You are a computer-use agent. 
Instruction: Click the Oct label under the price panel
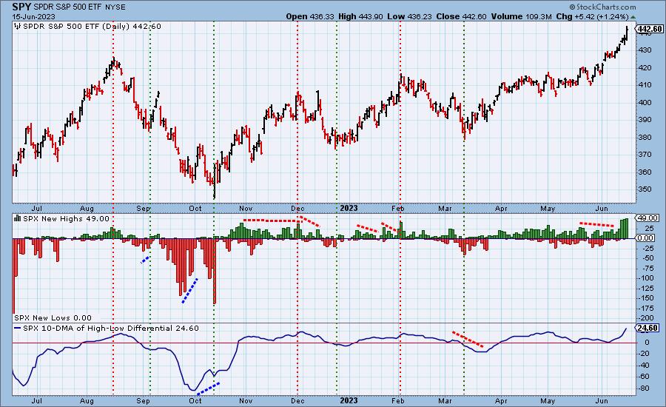(195, 209)
